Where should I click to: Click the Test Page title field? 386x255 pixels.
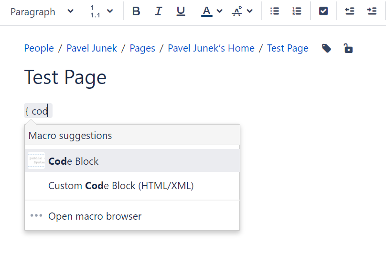point(65,77)
